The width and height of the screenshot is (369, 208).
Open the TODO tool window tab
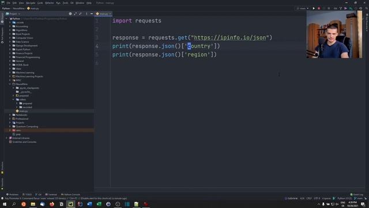tap(27, 195)
